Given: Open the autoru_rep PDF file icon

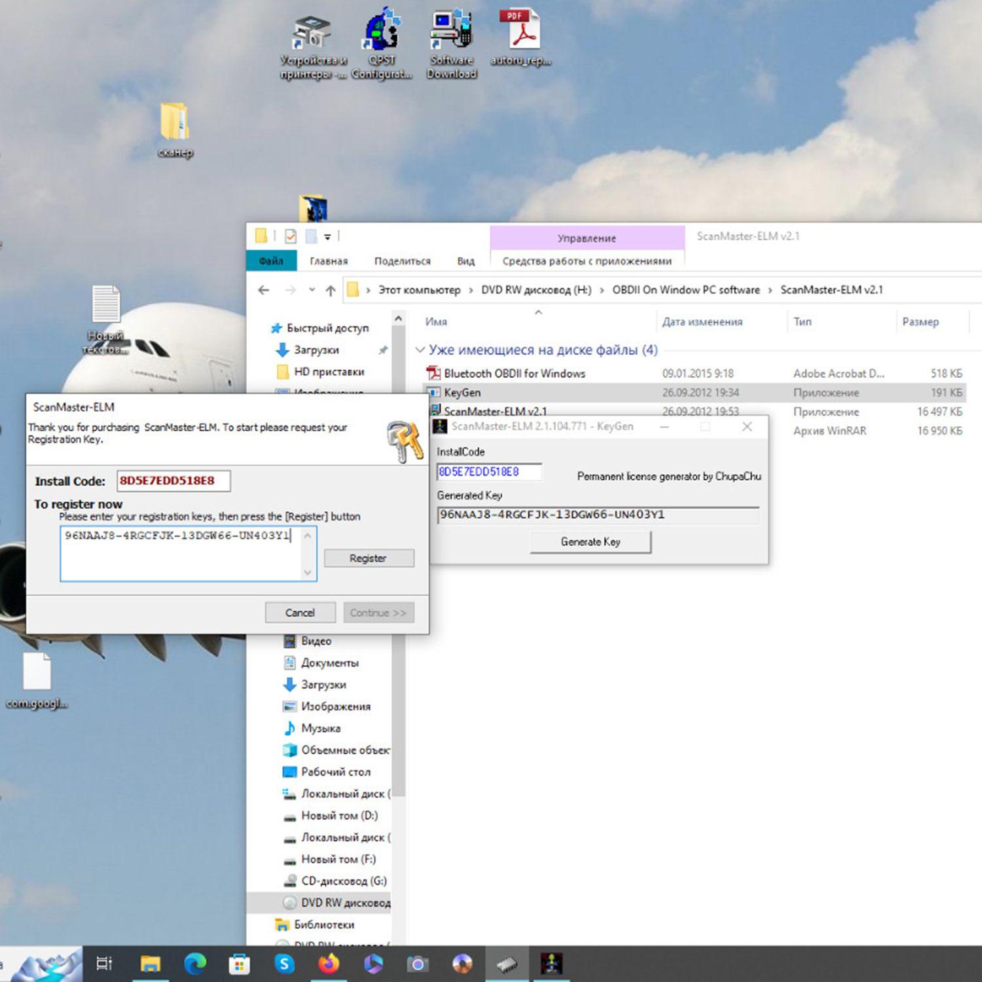Looking at the screenshot, I should pos(520,38).
